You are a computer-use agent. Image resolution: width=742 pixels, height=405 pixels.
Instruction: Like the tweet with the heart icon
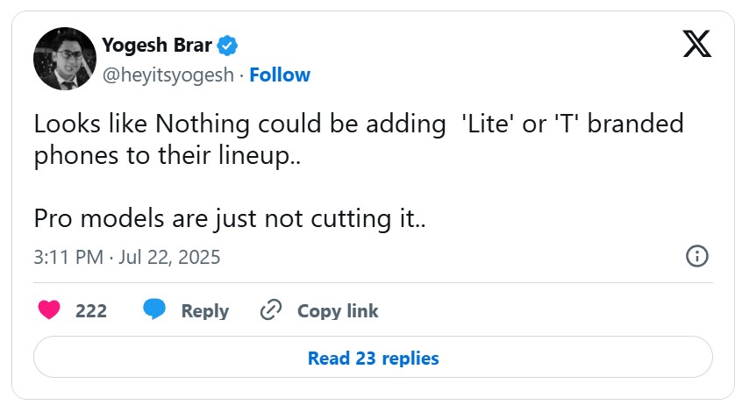[49, 310]
